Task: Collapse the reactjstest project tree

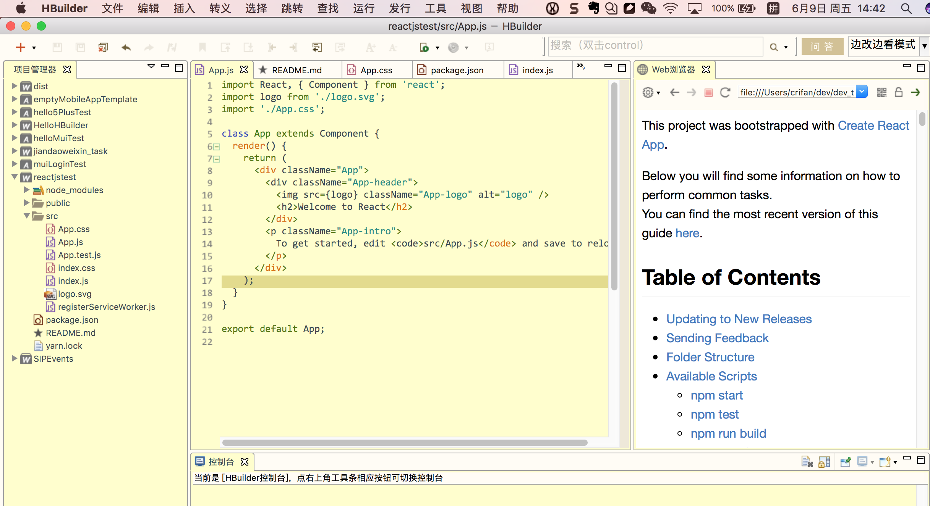Action: point(15,177)
